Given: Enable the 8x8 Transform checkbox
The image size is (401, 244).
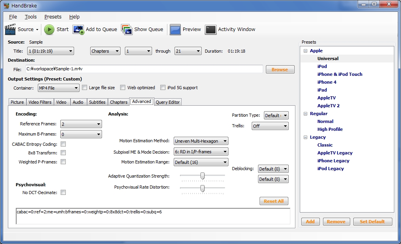Looking at the screenshot, I should pyautogui.click(x=63, y=153).
